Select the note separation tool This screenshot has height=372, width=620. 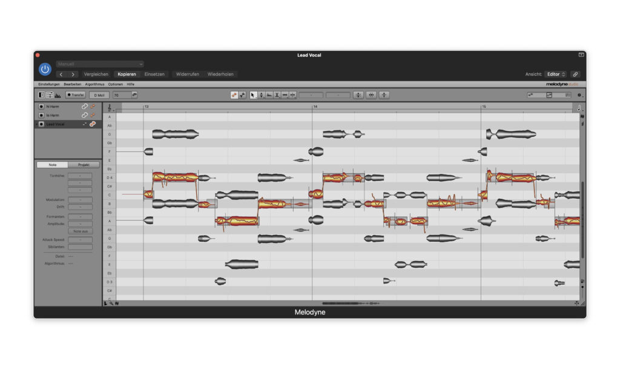point(292,95)
